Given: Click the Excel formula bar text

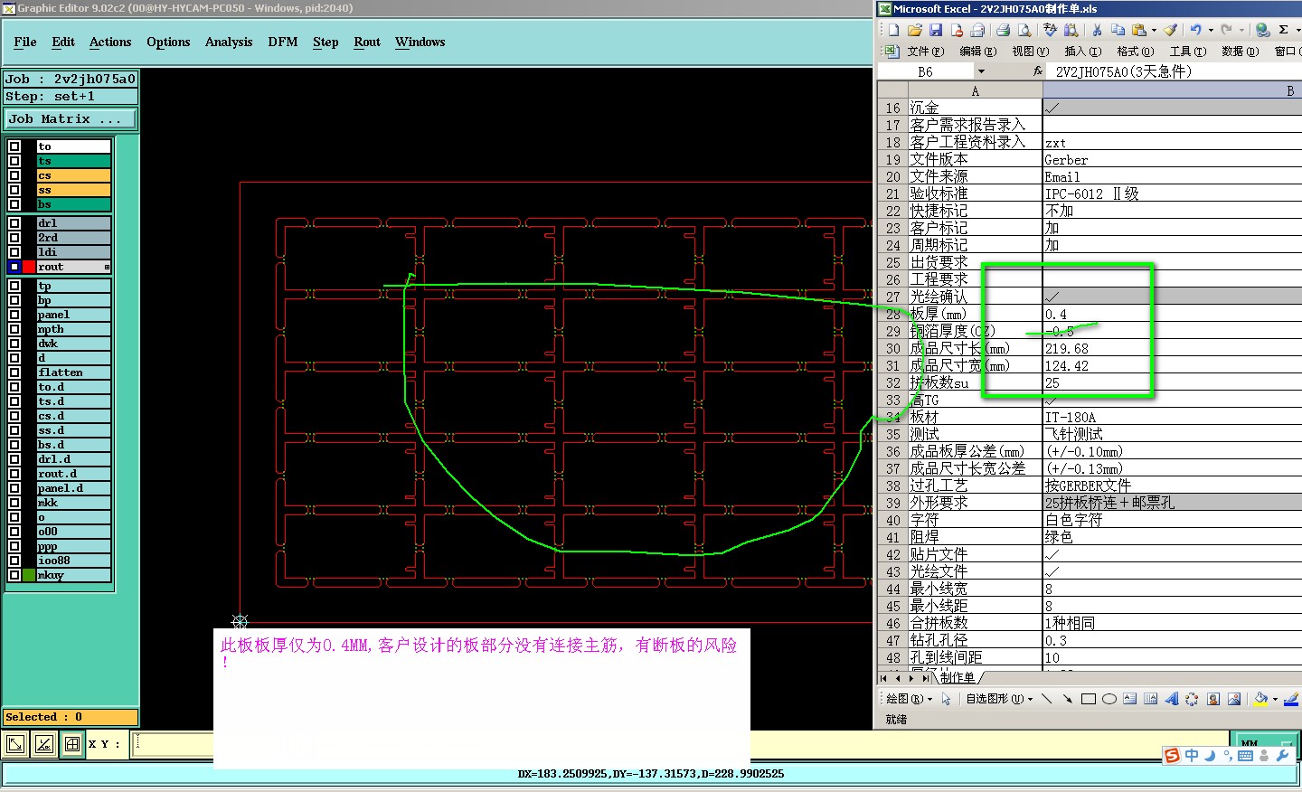Looking at the screenshot, I should click(1123, 71).
